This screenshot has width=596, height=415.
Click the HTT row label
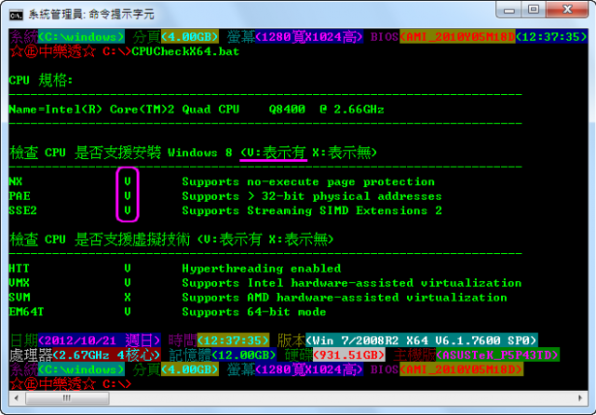19,268
